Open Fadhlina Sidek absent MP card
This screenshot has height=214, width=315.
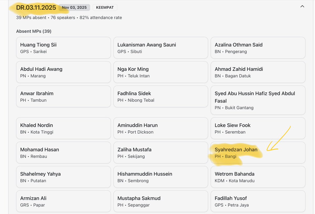(x=161, y=96)
